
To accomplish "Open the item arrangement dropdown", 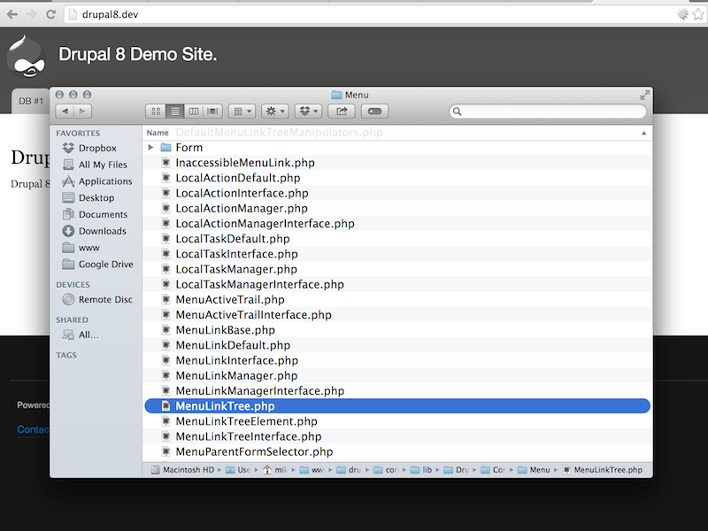I will pos(241,111).
